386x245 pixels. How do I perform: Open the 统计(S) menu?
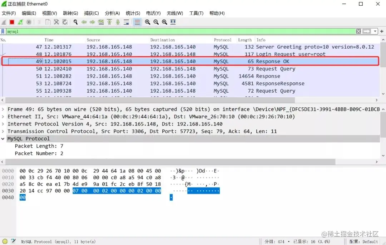(x=133, y=13)
